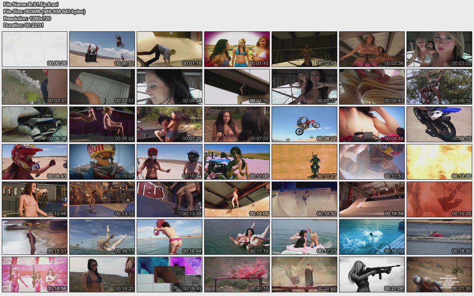Click the skatepark ramp frame at 00:14:58
This screenshot has width=474, height=296.
(372, 199)
